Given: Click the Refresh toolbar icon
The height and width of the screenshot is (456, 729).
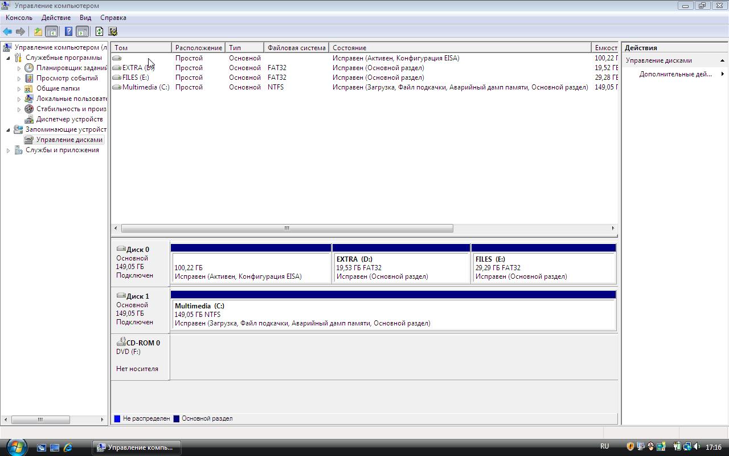Looking at the screenshot, I should [x=99, y=32].
